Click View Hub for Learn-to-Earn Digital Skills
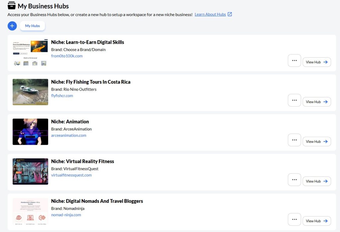The image size is (340, 232). [316, 62]
